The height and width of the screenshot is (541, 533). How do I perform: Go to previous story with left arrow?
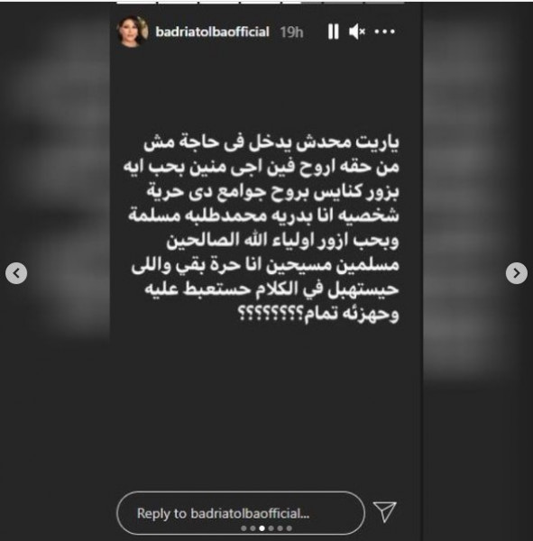(x=16, y=273)
